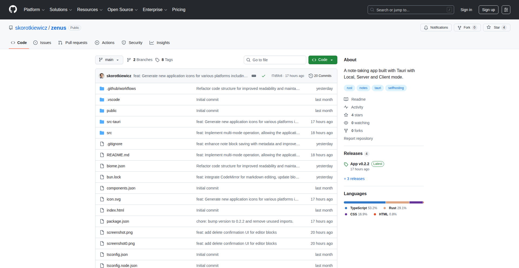Star the zenus repository
Screen dimensions: 519x268
point(496,27)
